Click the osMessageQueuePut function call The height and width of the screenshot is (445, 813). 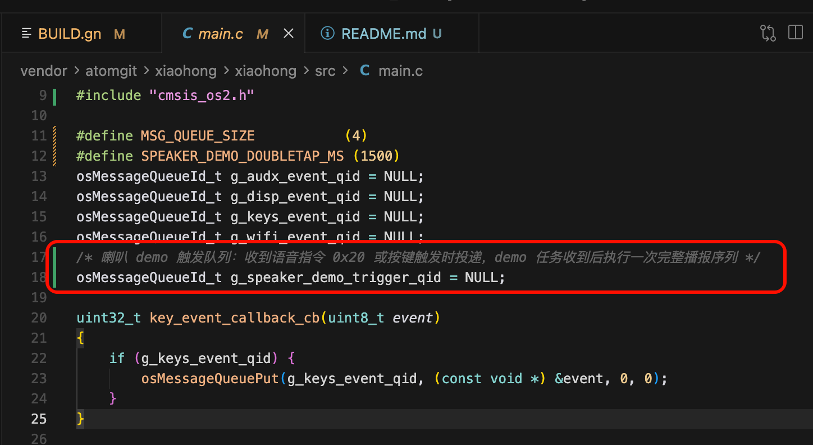(210, 379)
